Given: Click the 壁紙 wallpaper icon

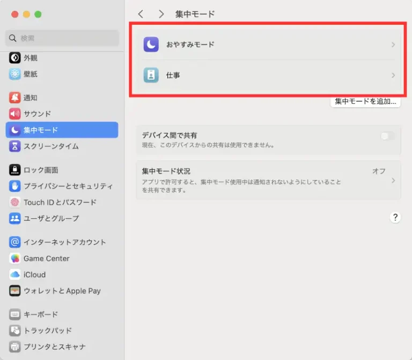Looking at the screenshot, I should click(14, 74).
